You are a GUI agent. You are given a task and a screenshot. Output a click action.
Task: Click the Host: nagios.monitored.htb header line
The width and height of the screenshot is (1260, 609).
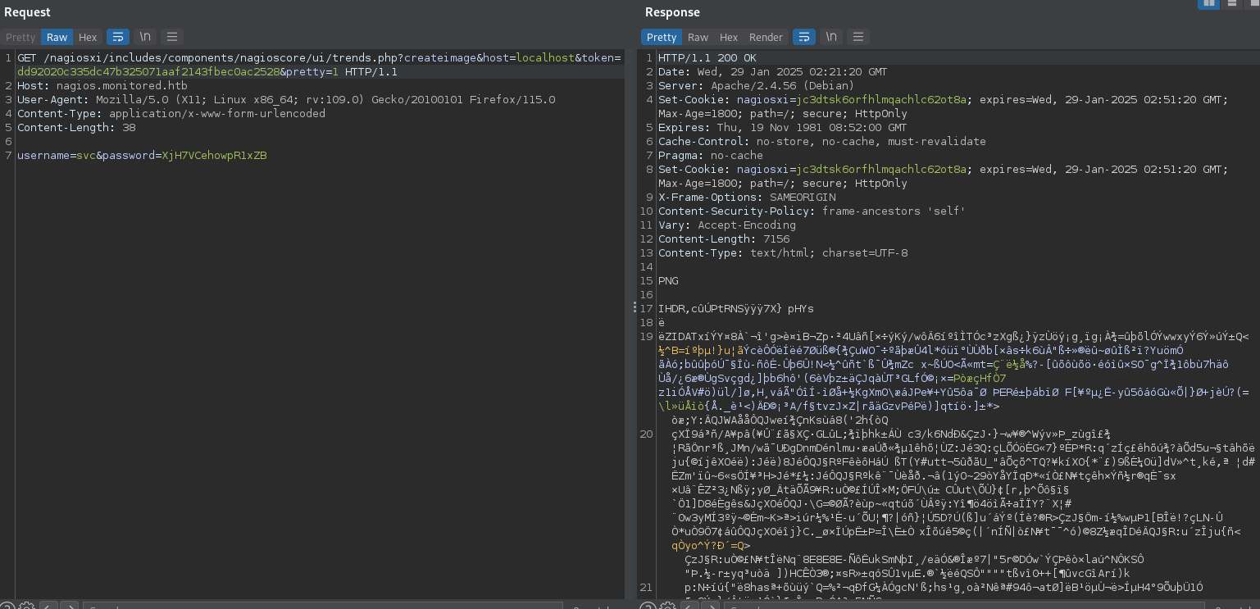click(102, 86)
